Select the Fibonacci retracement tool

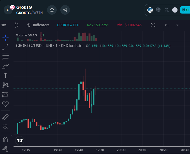click(5, 56)
